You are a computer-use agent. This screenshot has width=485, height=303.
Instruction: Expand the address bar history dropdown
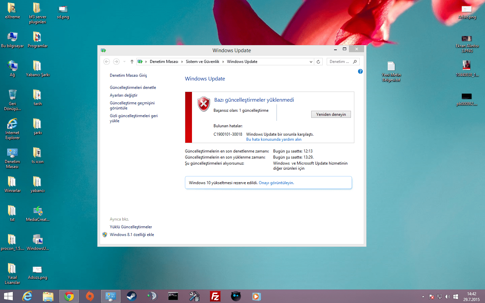[311, 62]
